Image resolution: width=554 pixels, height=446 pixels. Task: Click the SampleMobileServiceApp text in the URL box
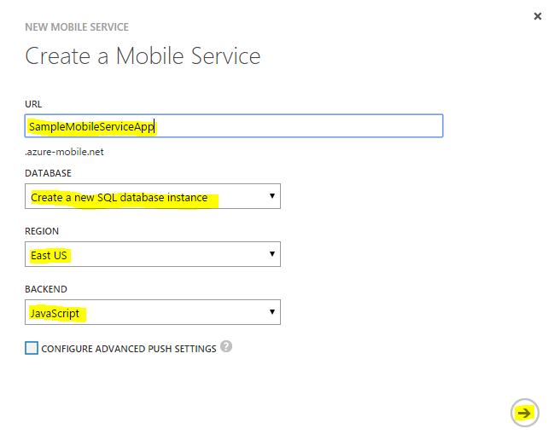[91, 127]
